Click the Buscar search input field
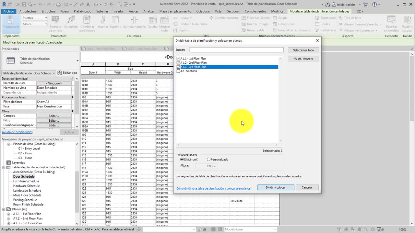415x233 pixels. 236,50
